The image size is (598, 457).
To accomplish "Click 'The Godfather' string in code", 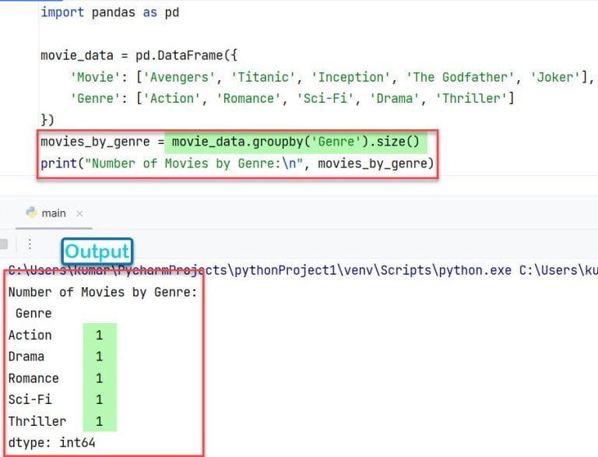I will (x=460, y=77).
